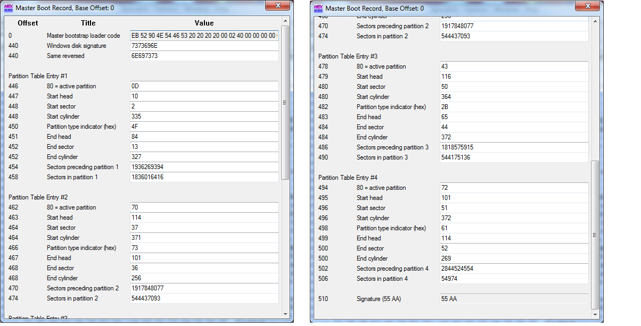The width and height of the screenshot is (641, 326).
Task: Click Entry #3 End head value 65
Action: tap(514, 117)
